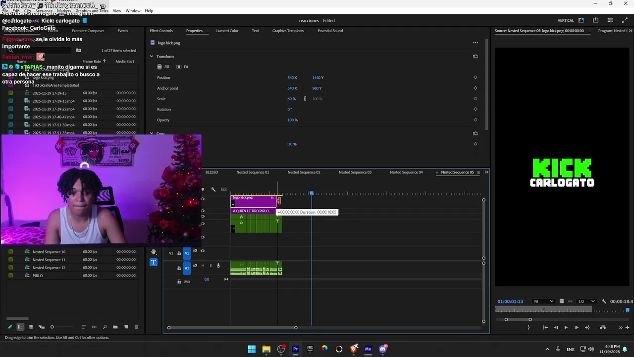Select the Type tool
Viewport: 634px width, 357px height.
point(154,262)
